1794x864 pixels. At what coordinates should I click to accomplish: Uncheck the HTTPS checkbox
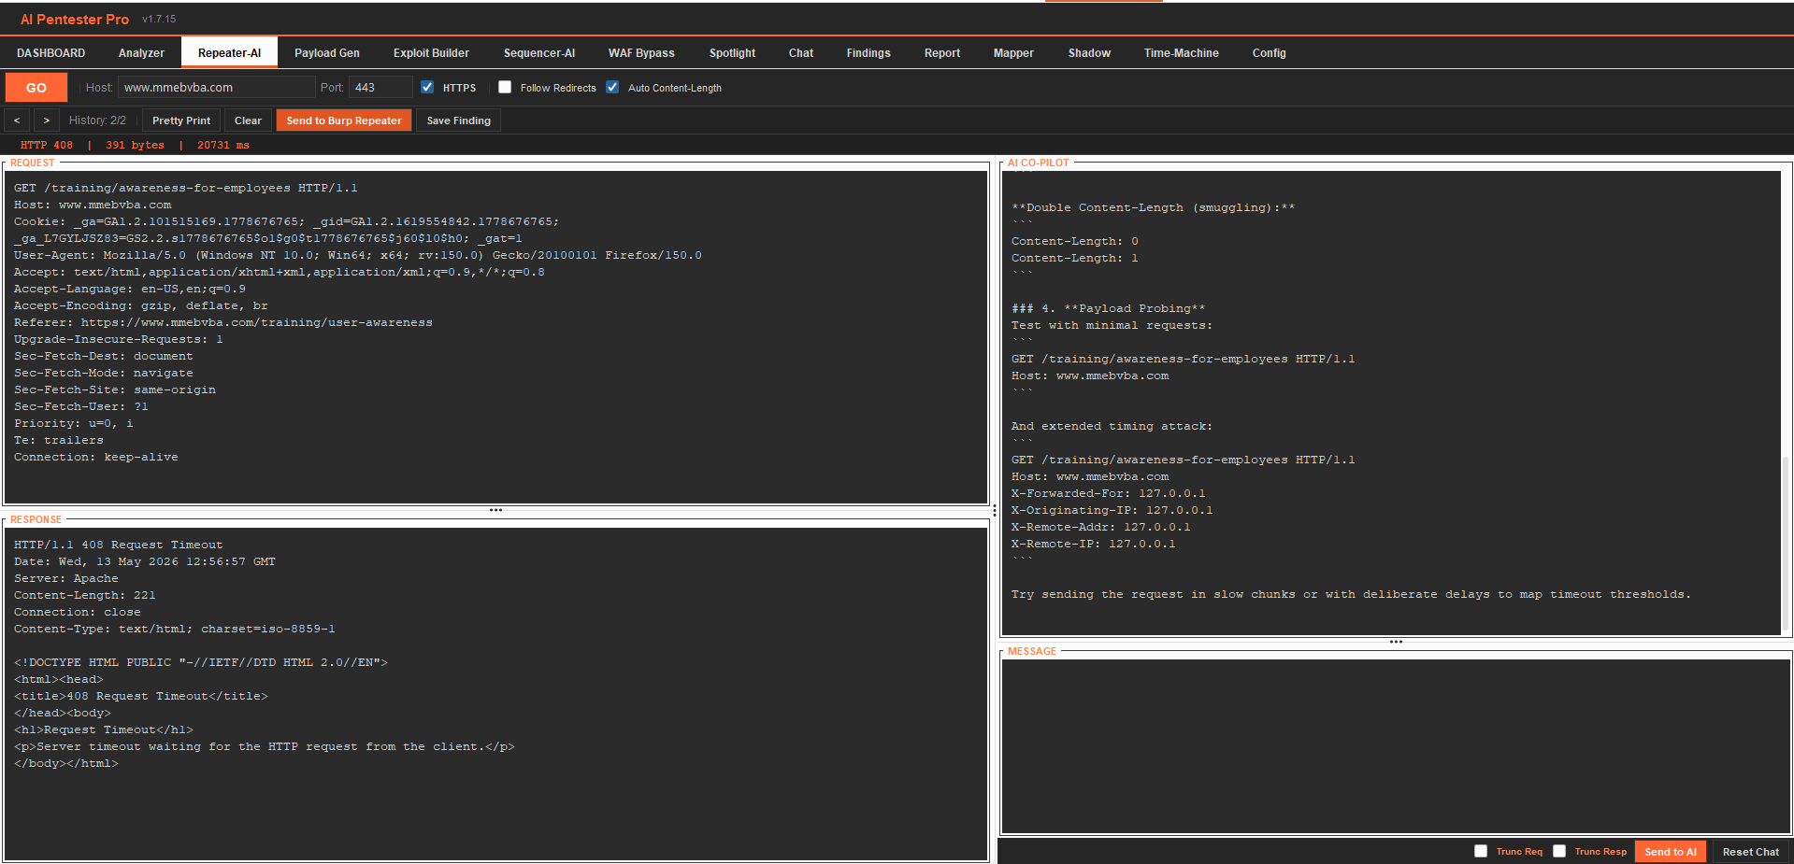427,87
